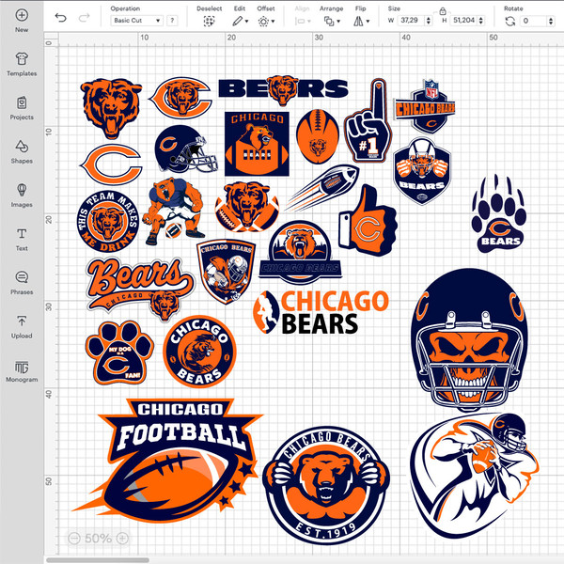The width and height of the screenshot is (564, 564).
Task: Click the Rotate angle field
Action: pyautogui.click(x=533, y=21)
